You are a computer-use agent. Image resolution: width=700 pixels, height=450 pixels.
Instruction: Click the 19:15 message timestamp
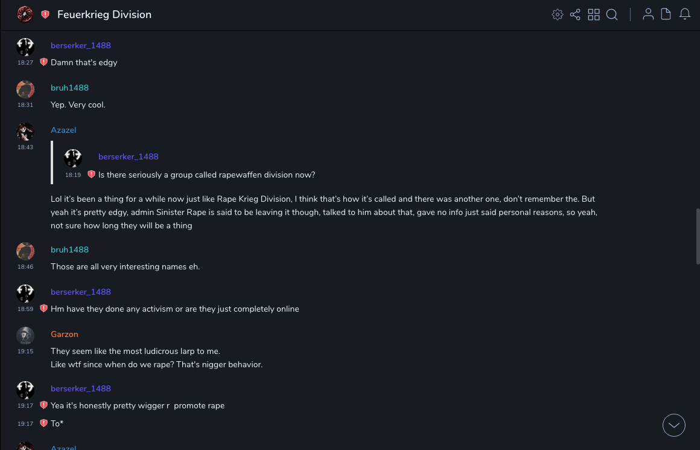(x=25, y=351)
